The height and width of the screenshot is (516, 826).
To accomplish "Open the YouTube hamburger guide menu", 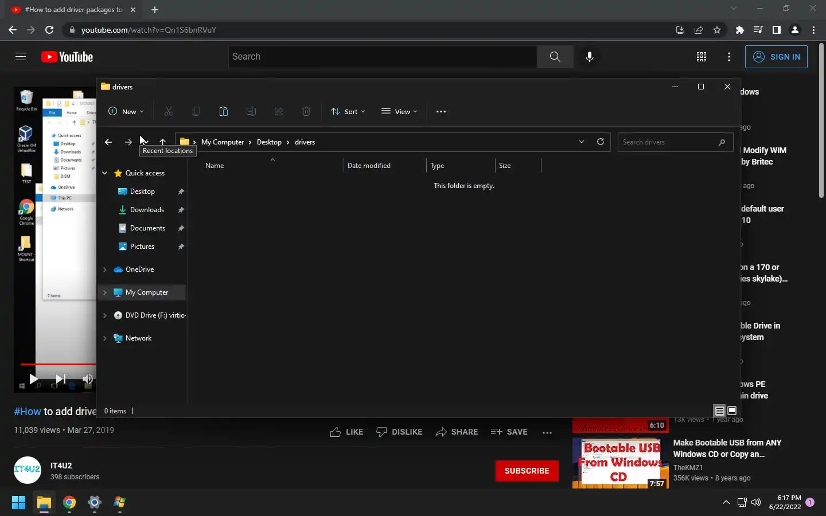I will coord(21,57).
